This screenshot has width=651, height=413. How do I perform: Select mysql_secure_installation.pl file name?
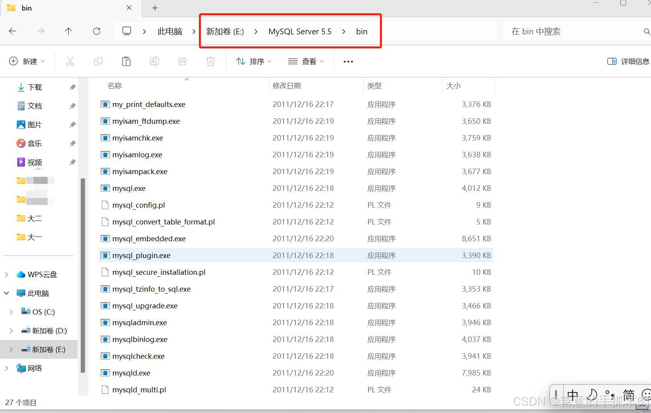(159, 272)
